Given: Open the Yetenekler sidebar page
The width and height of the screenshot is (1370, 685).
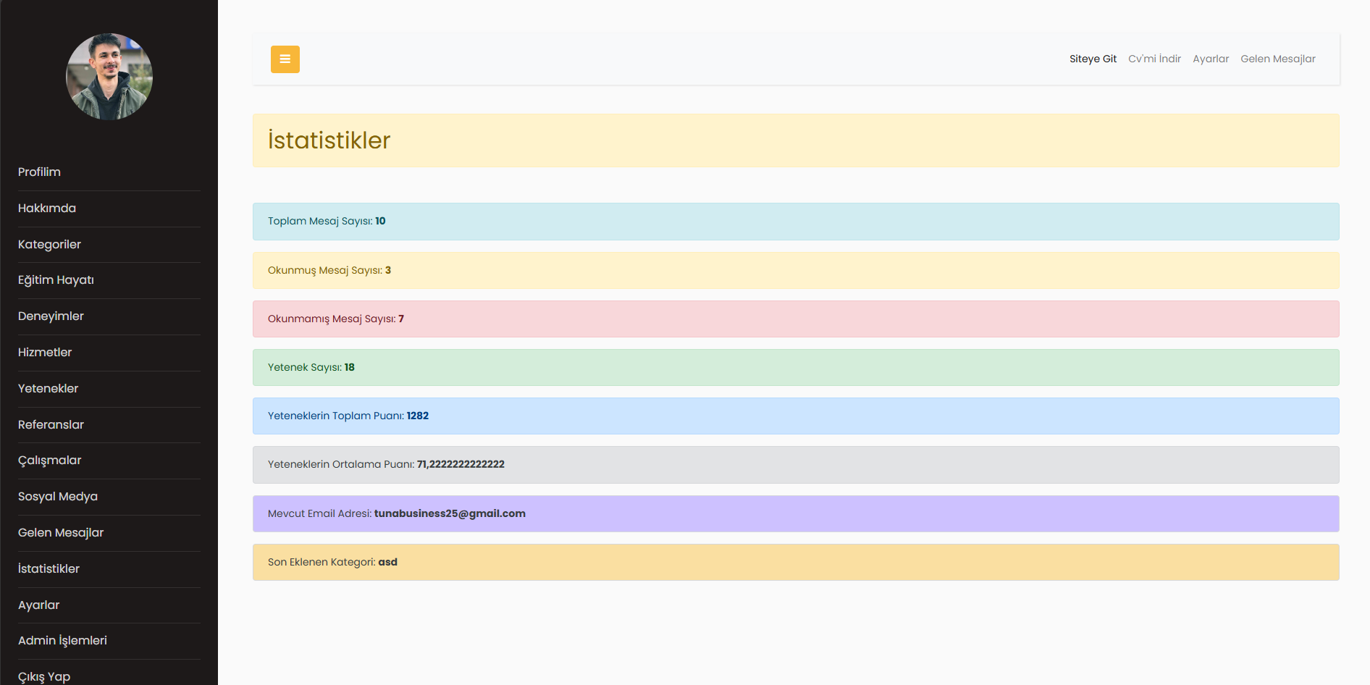Looking at the screenshot, I should (x=48, y=389).
